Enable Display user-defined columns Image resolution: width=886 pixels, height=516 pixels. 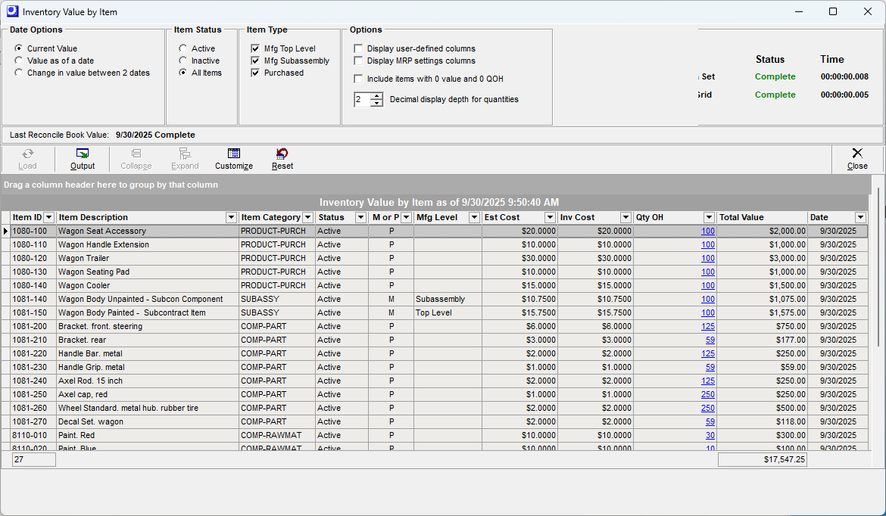(357, 48)
